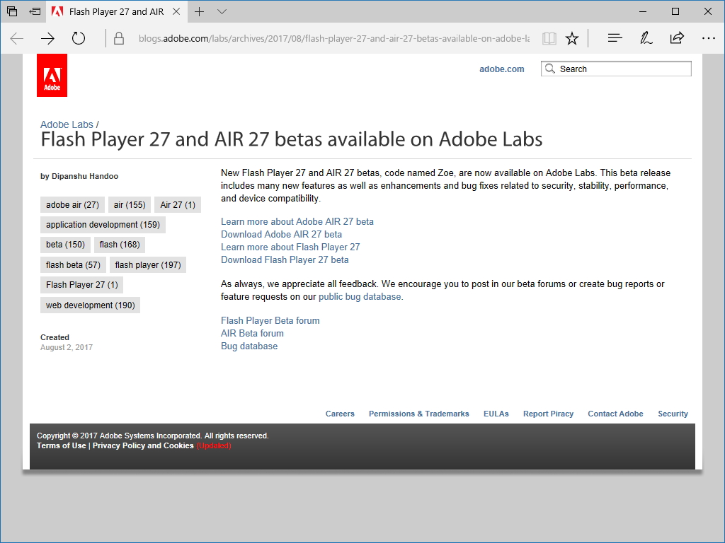Minimize the Edge browser window

pos(643,11)
